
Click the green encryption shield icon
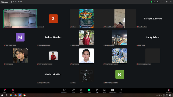(151, 2)
